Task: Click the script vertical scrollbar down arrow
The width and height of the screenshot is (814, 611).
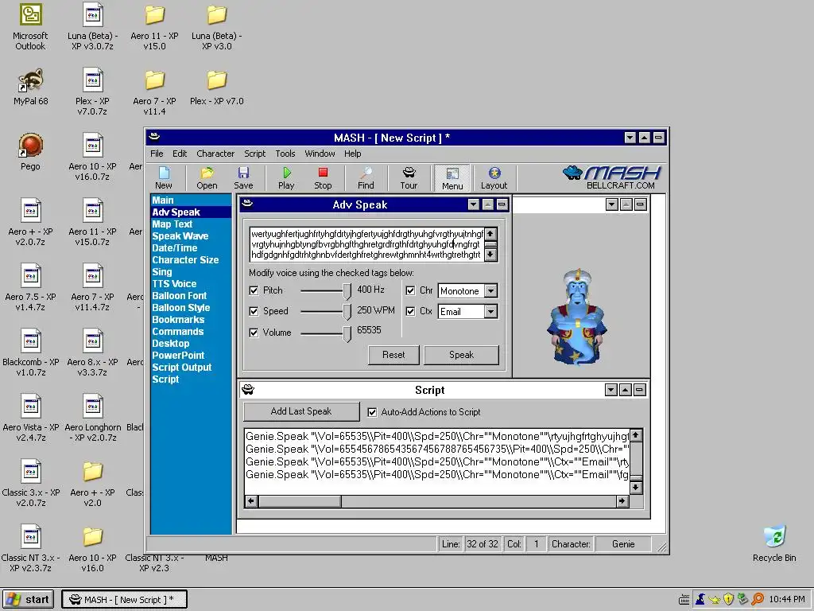Action: 635,488
